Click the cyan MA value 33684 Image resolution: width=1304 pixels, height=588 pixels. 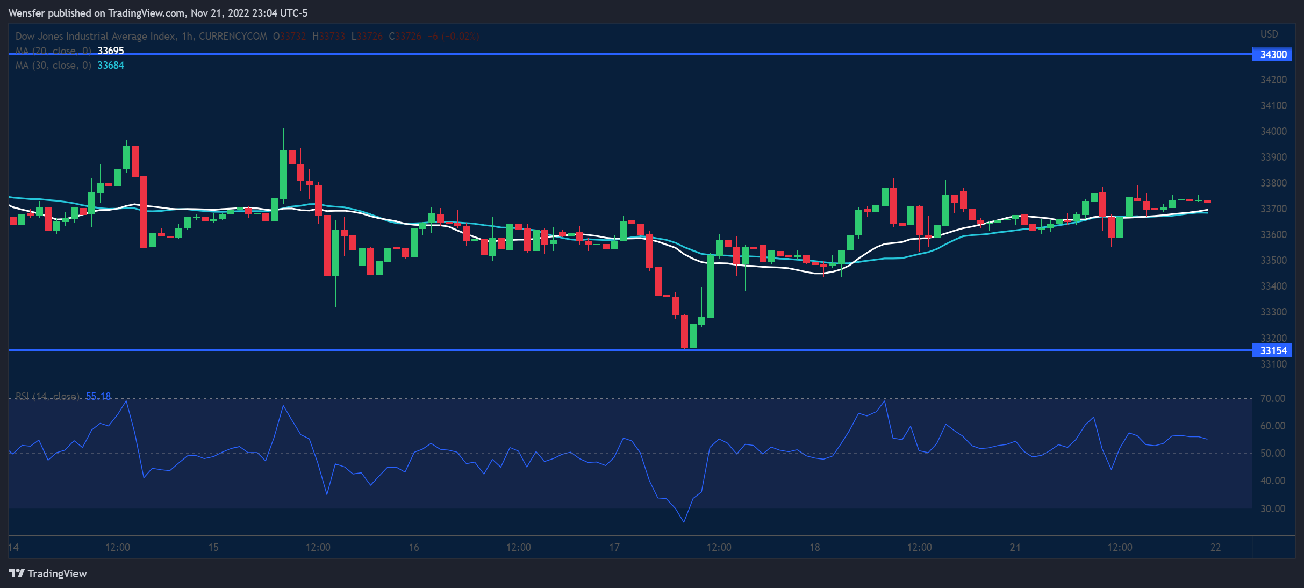111,65
